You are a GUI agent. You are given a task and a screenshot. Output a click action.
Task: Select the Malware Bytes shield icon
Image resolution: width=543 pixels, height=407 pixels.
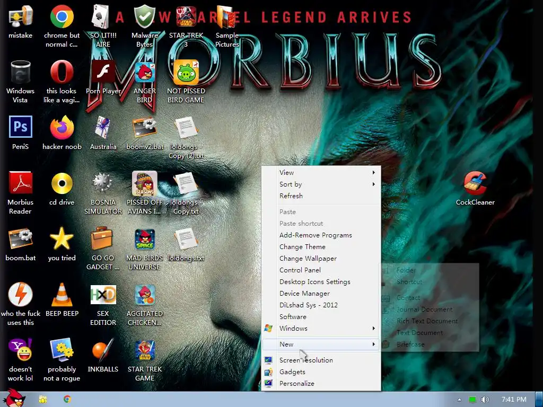[144, 16]
